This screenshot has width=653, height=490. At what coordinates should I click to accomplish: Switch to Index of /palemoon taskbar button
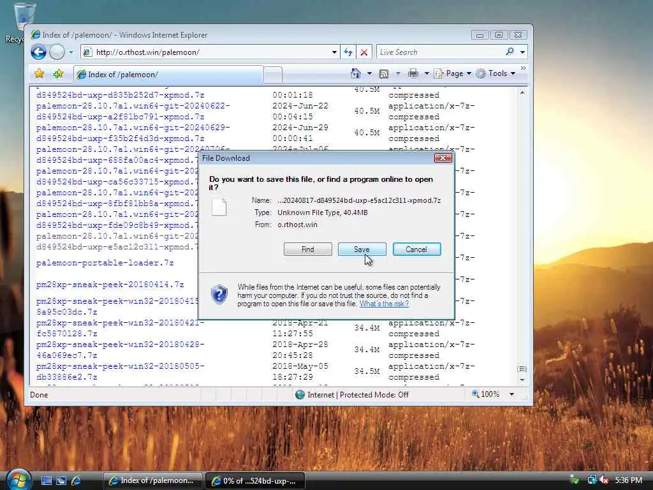pyautogui.click(x=153, y=480)
